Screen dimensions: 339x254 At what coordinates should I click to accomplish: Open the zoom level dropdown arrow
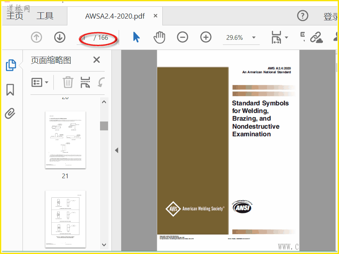point(254,38)
